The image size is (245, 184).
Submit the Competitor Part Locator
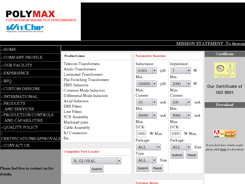(x=97, y=169)
